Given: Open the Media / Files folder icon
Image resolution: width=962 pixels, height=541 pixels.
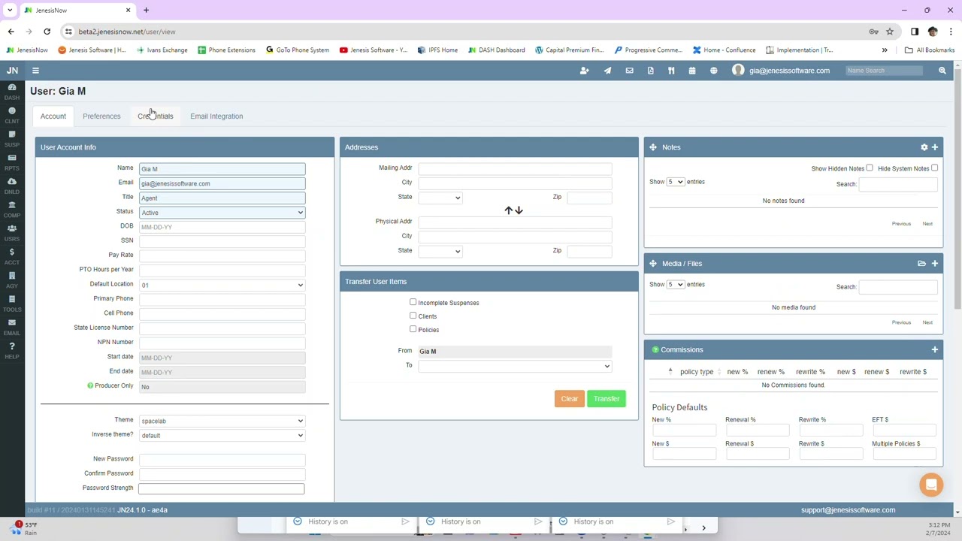Looking at the screenshot, I should [921, 264].
